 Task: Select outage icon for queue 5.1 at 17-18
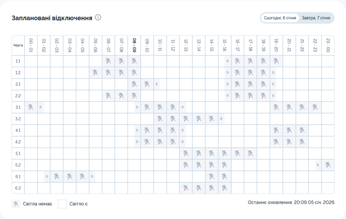250,153
